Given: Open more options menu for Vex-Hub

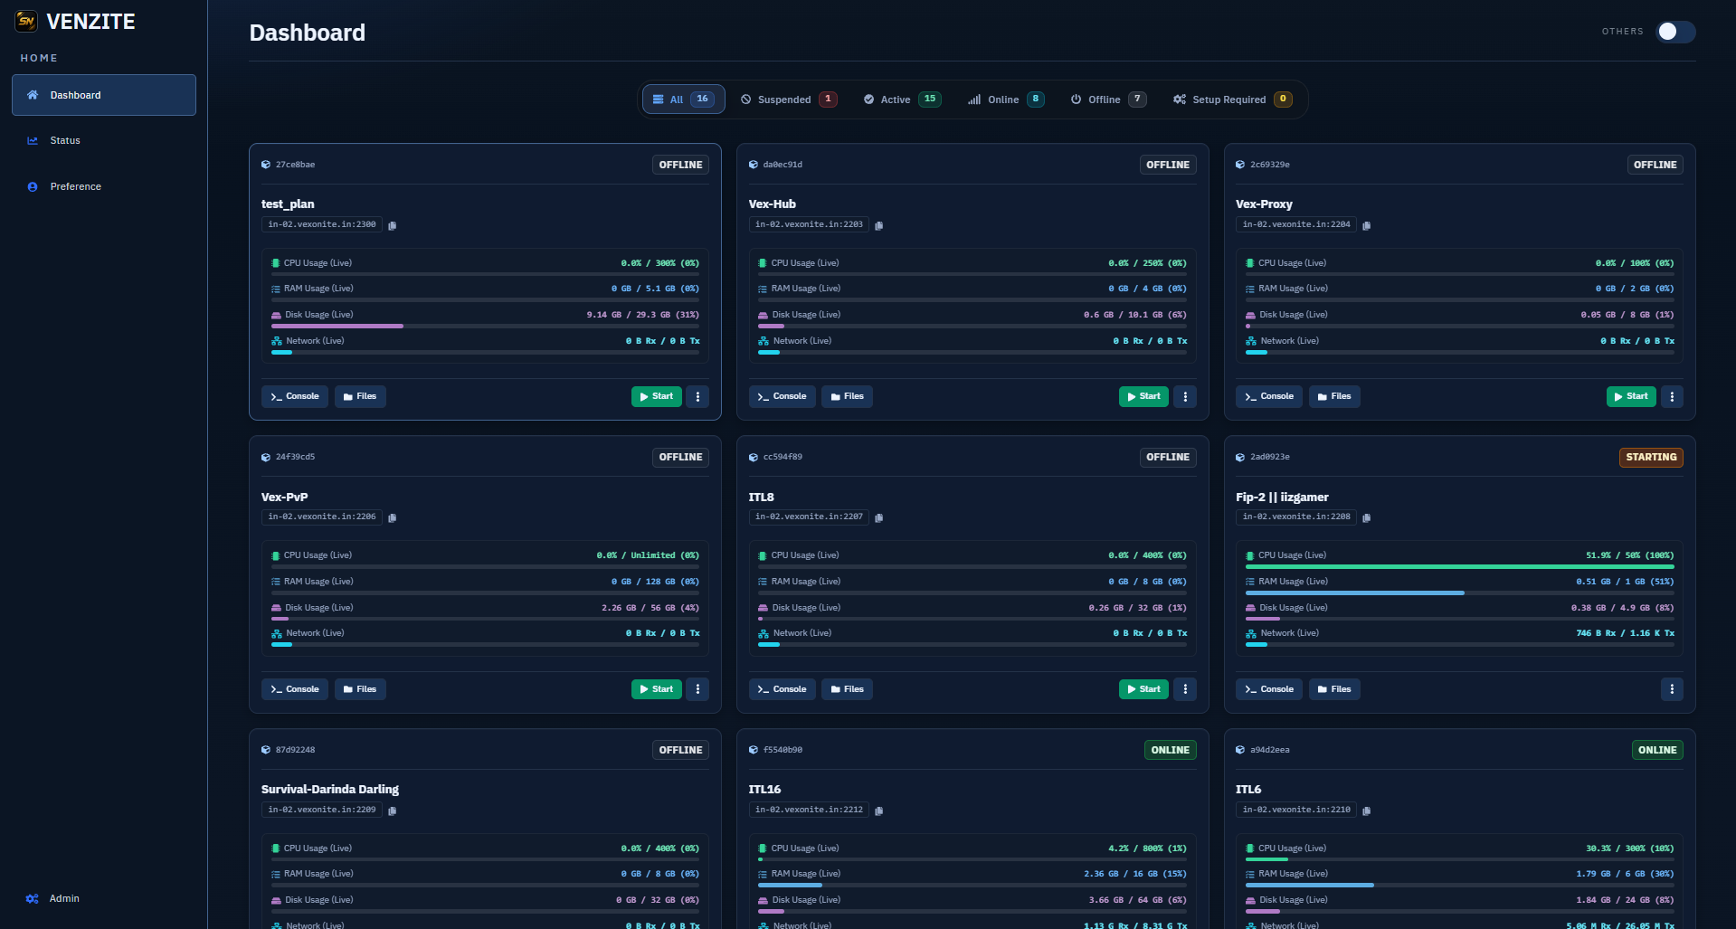Looking at the screenshot, I should point(1185,396).
